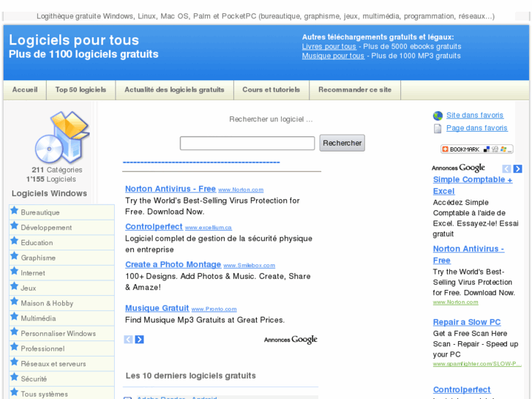
Task: Click previous arrow below center ads
Action: pyautogui.click(x=128, y=339)
